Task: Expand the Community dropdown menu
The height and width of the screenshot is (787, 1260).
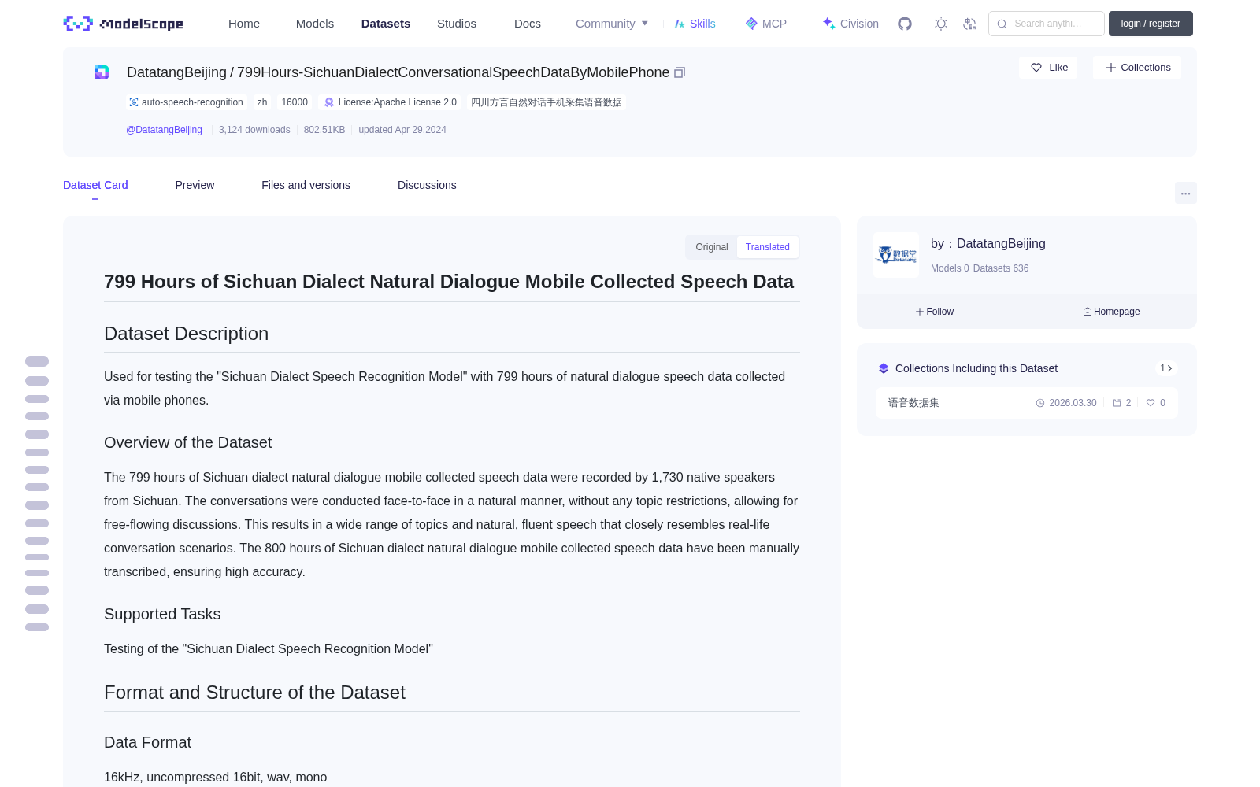Action: point(612,24)
